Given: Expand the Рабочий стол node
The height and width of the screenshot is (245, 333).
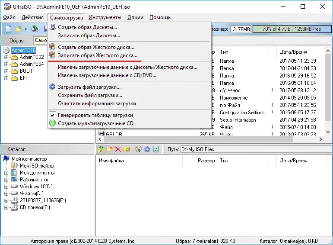Looking at the screenshot, I should pos(6,180).
